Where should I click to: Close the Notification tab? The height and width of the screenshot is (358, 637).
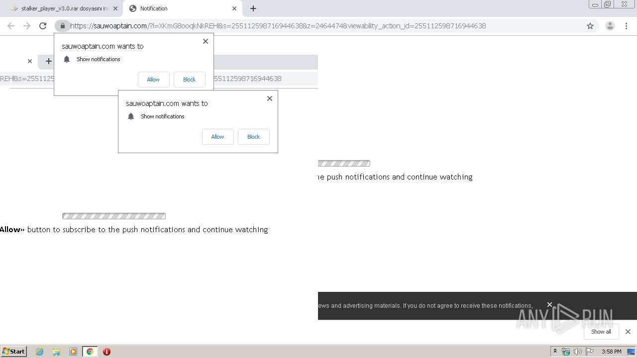234,8
